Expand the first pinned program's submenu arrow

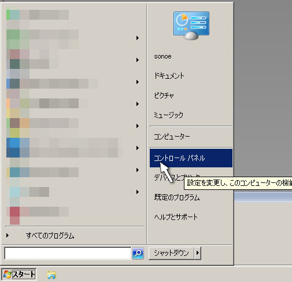pos(138,38)
